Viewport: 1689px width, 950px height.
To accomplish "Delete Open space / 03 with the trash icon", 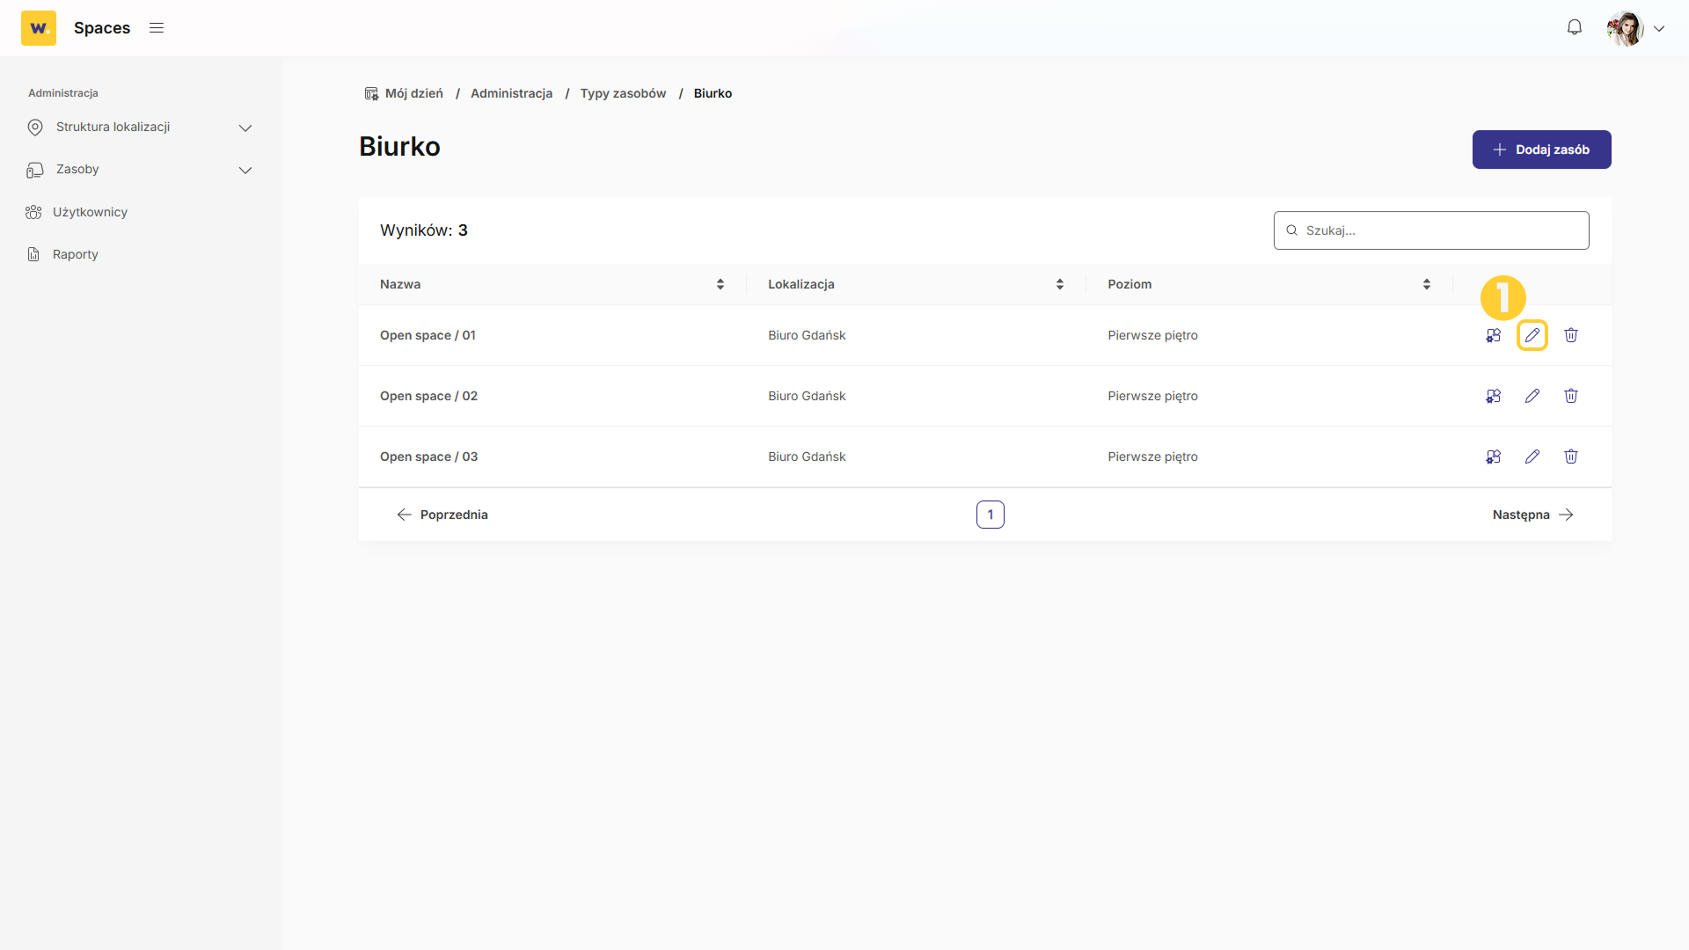I will (x=1571, y=457).
